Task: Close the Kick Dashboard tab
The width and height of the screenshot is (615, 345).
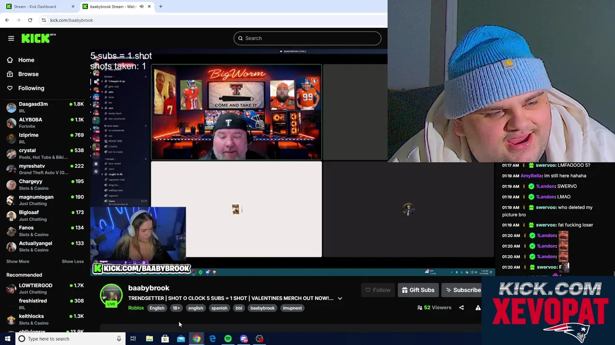Action: pyautogui.click(x=73, y=6)
